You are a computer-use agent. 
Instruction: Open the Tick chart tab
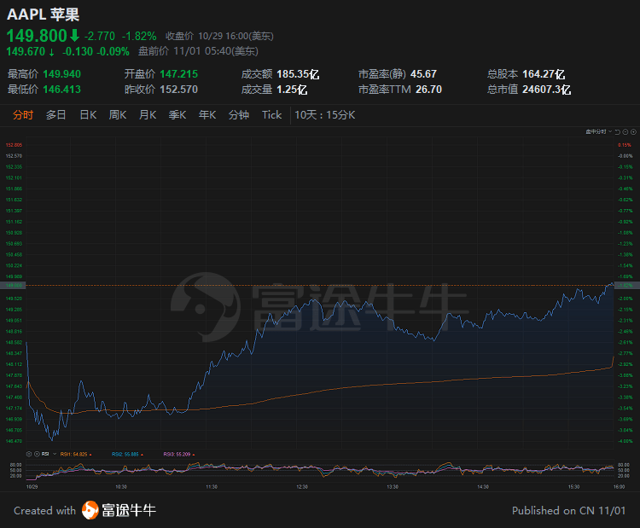pyautogui.click(x=272, y=115)
